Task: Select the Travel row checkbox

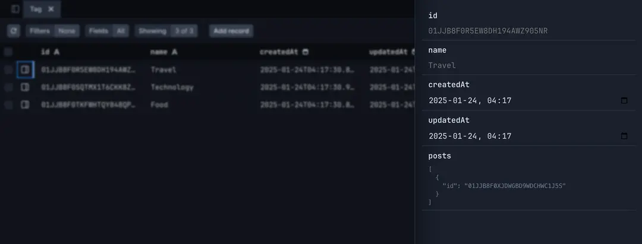Action: pyautogui.click(x=8, y=69)
